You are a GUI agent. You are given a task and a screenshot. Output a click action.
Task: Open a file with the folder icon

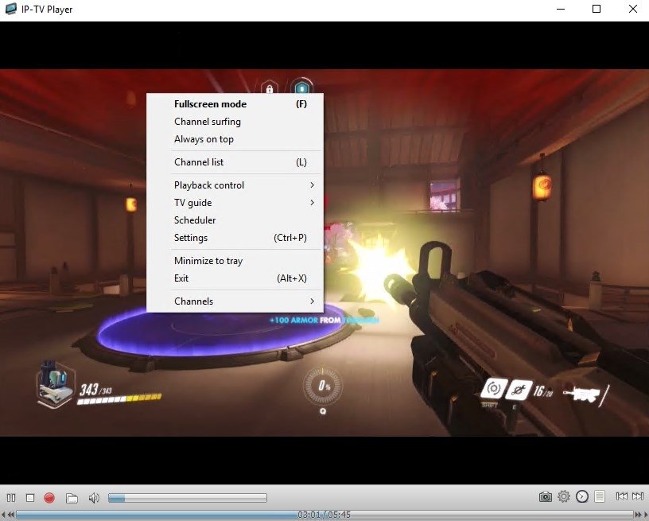[72, 497]
